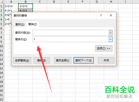Screen dimensions: 139x102
Task: Open the 查找内容 dropdown arrow
Action: click(x=111, y=33)
